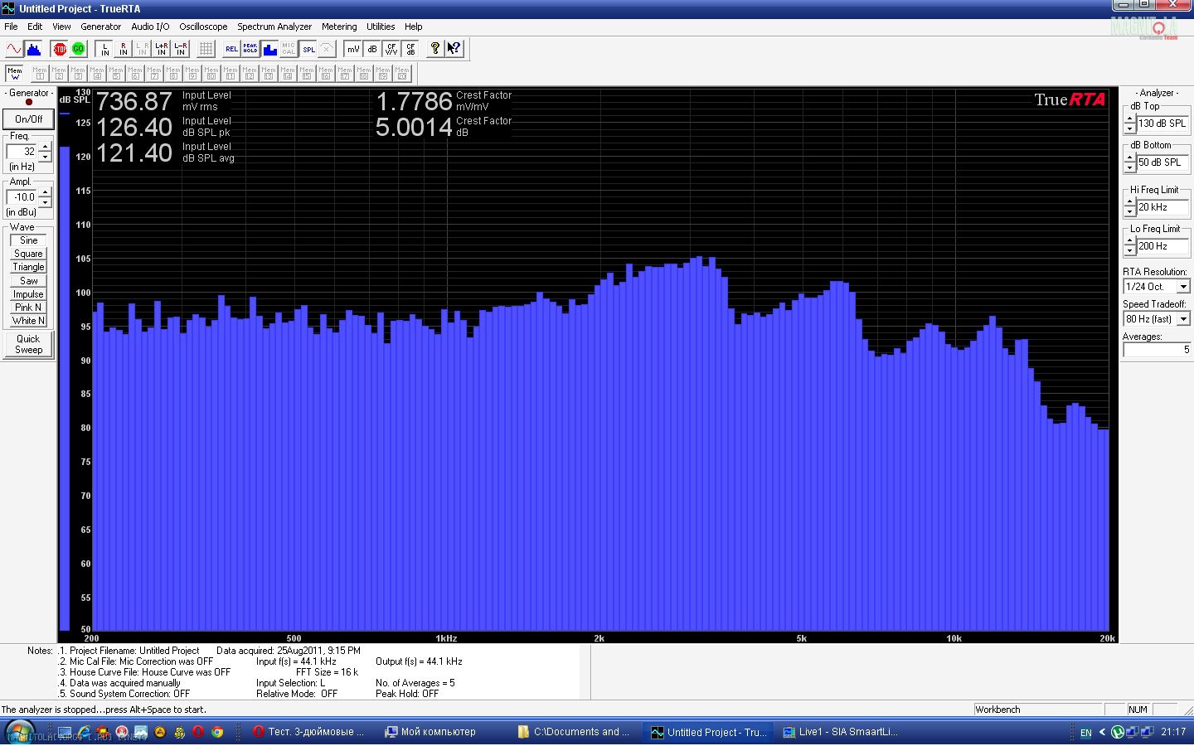This screenshot has width=1194, height=746.
Task: Select the Pink N waveform
Action: coord(28,308)
